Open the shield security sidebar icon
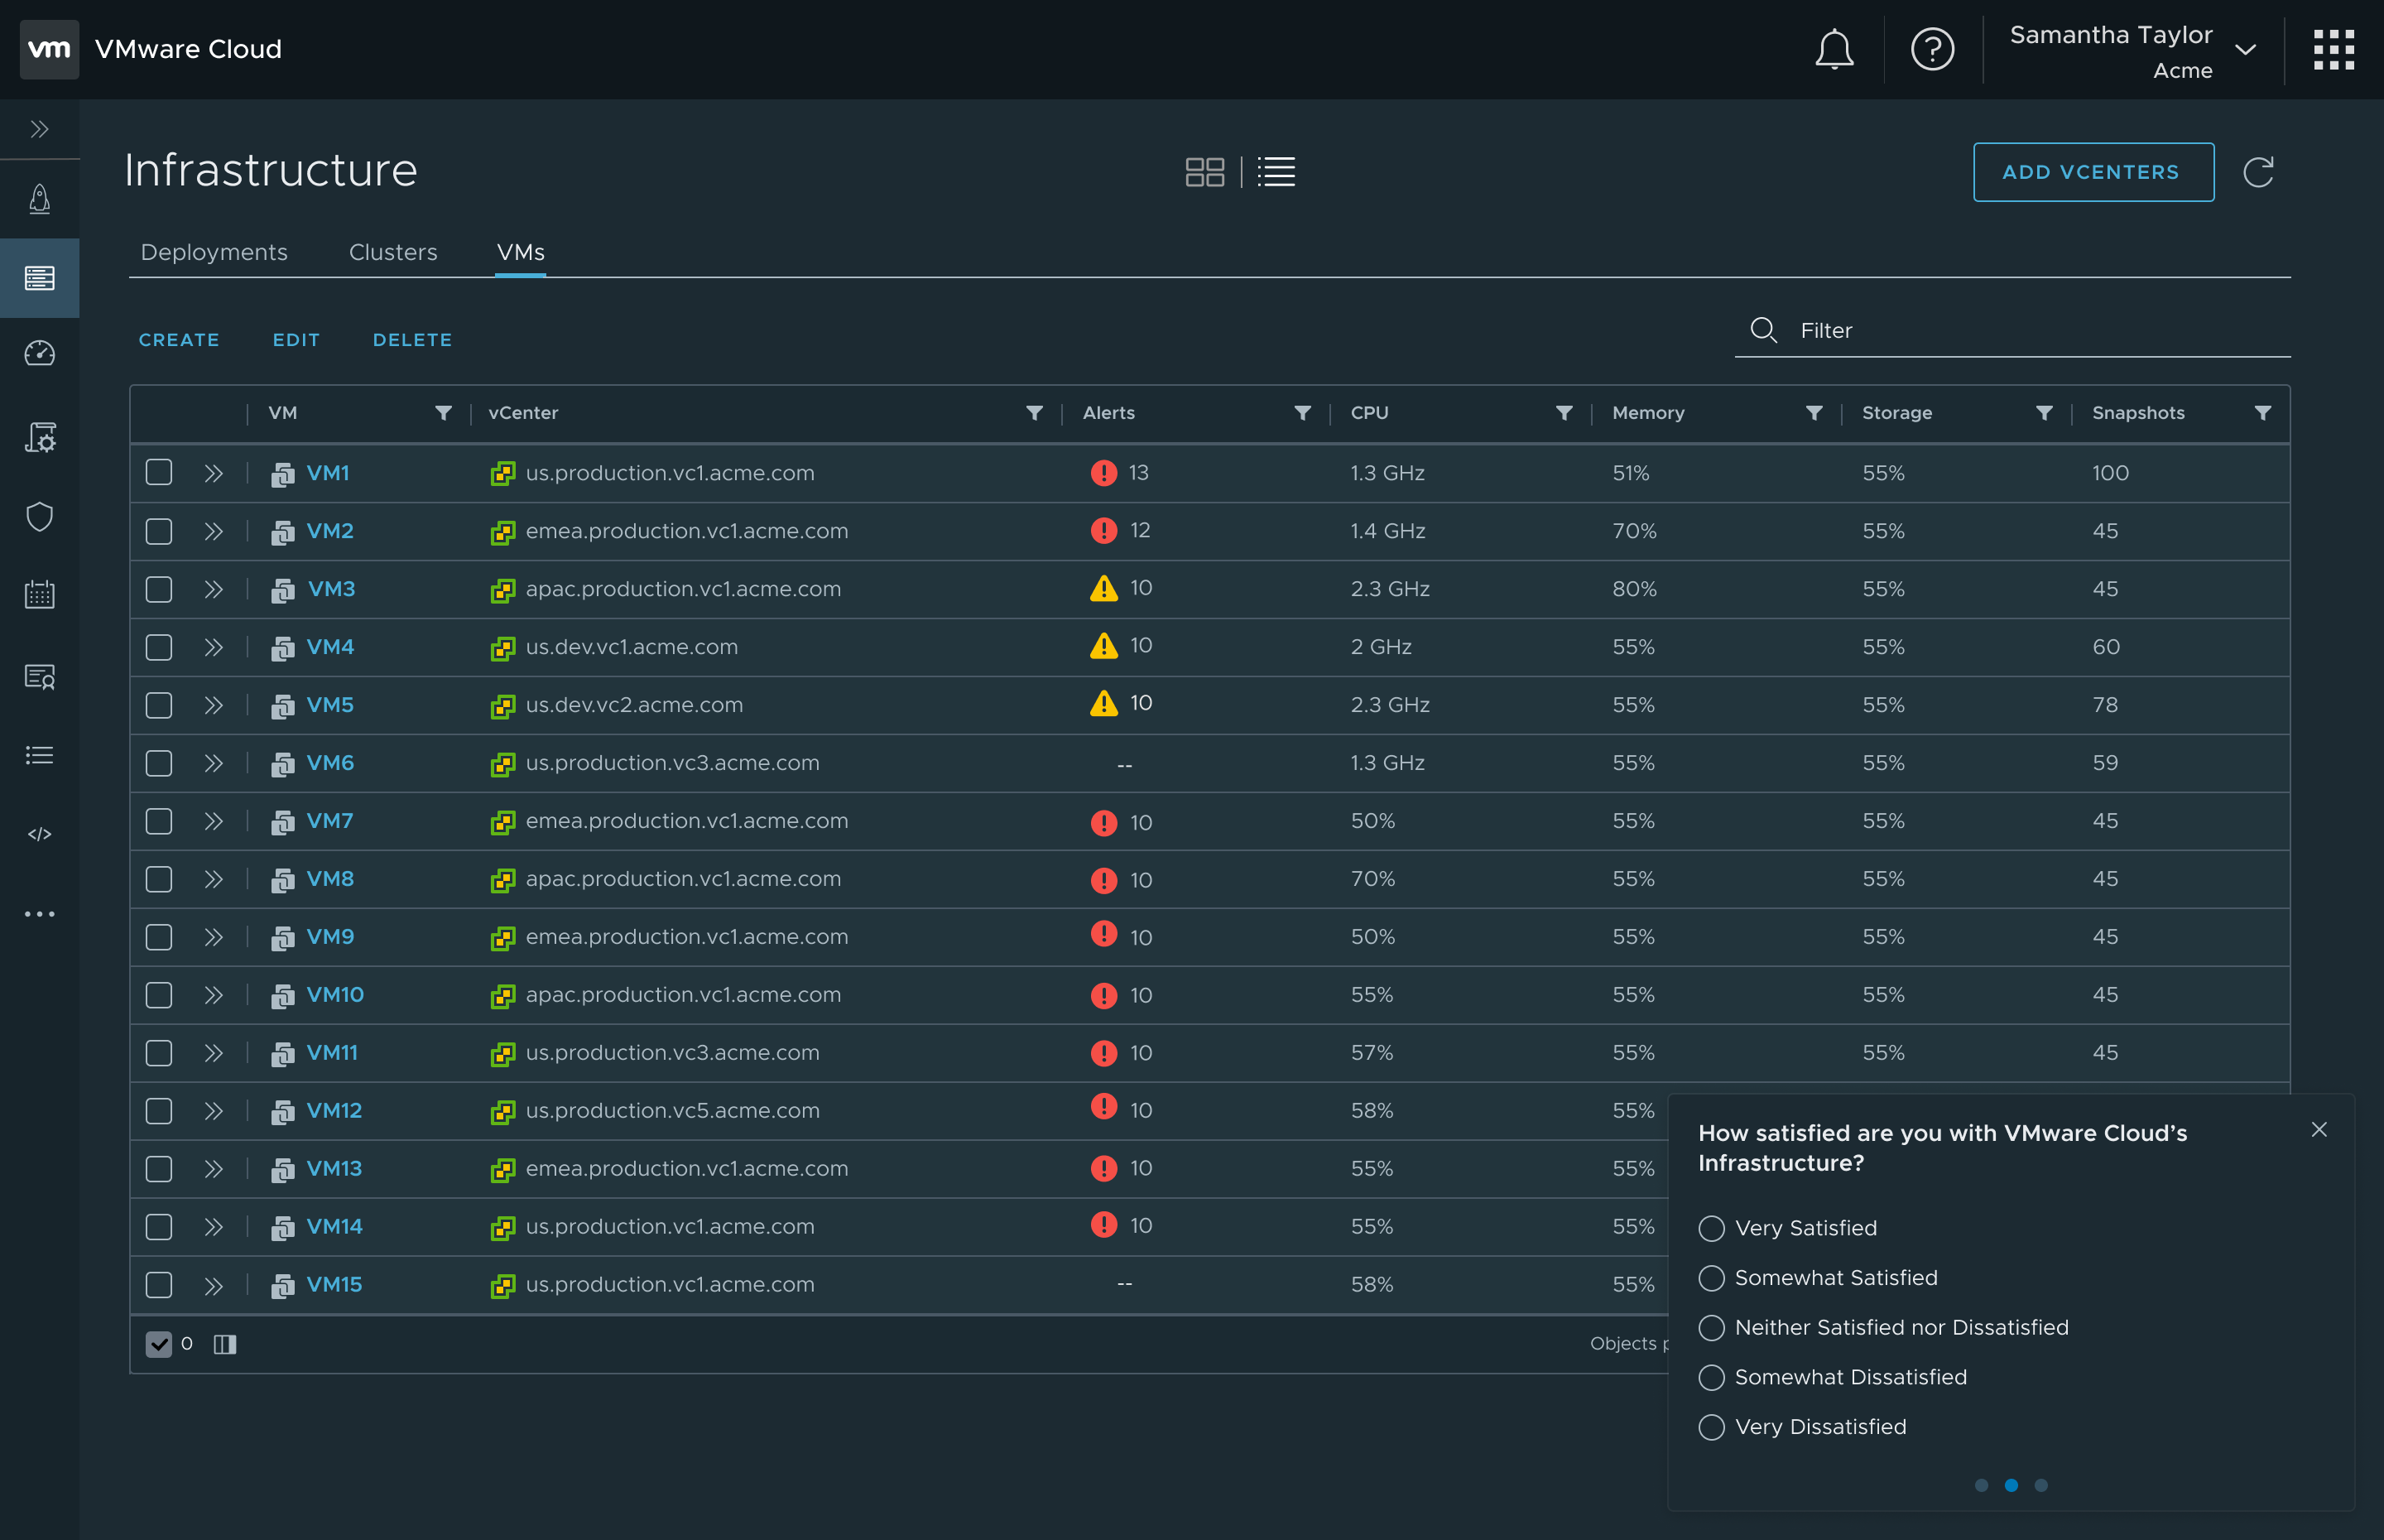2384x1540 pixels. point(39,516)
